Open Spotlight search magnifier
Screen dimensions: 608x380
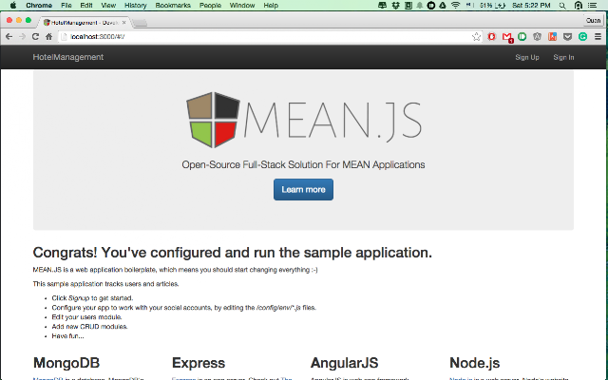click(x=562, y=6)
